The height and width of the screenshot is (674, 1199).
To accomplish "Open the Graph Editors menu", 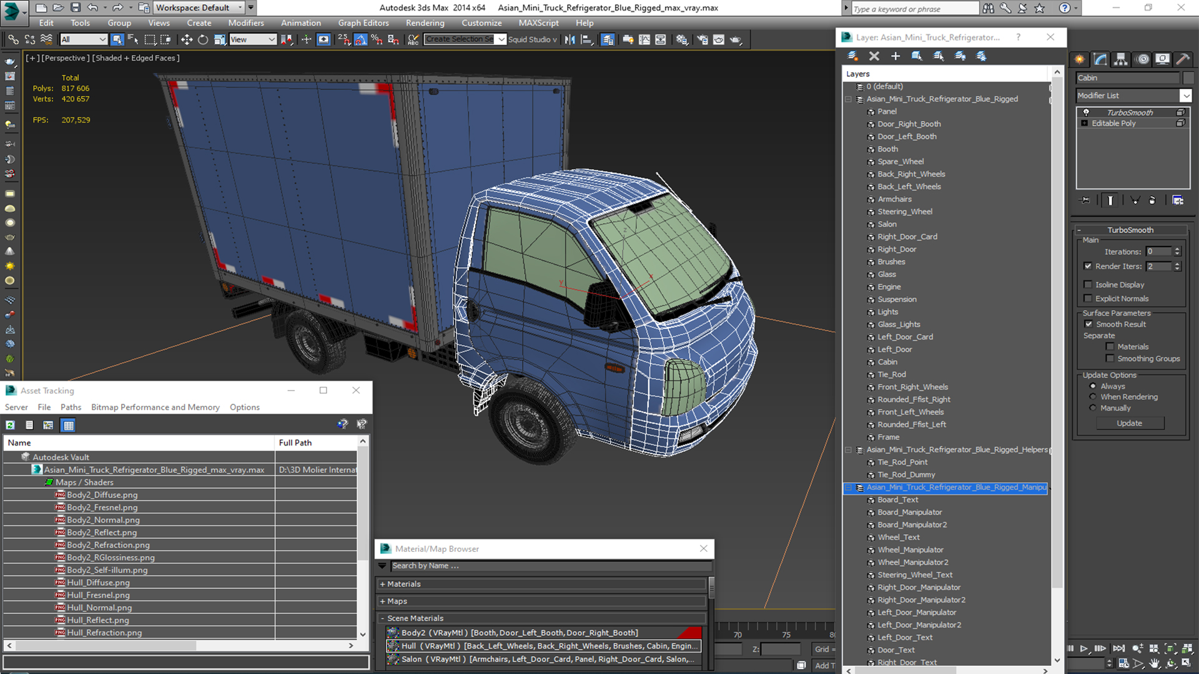I will [363, 23].
